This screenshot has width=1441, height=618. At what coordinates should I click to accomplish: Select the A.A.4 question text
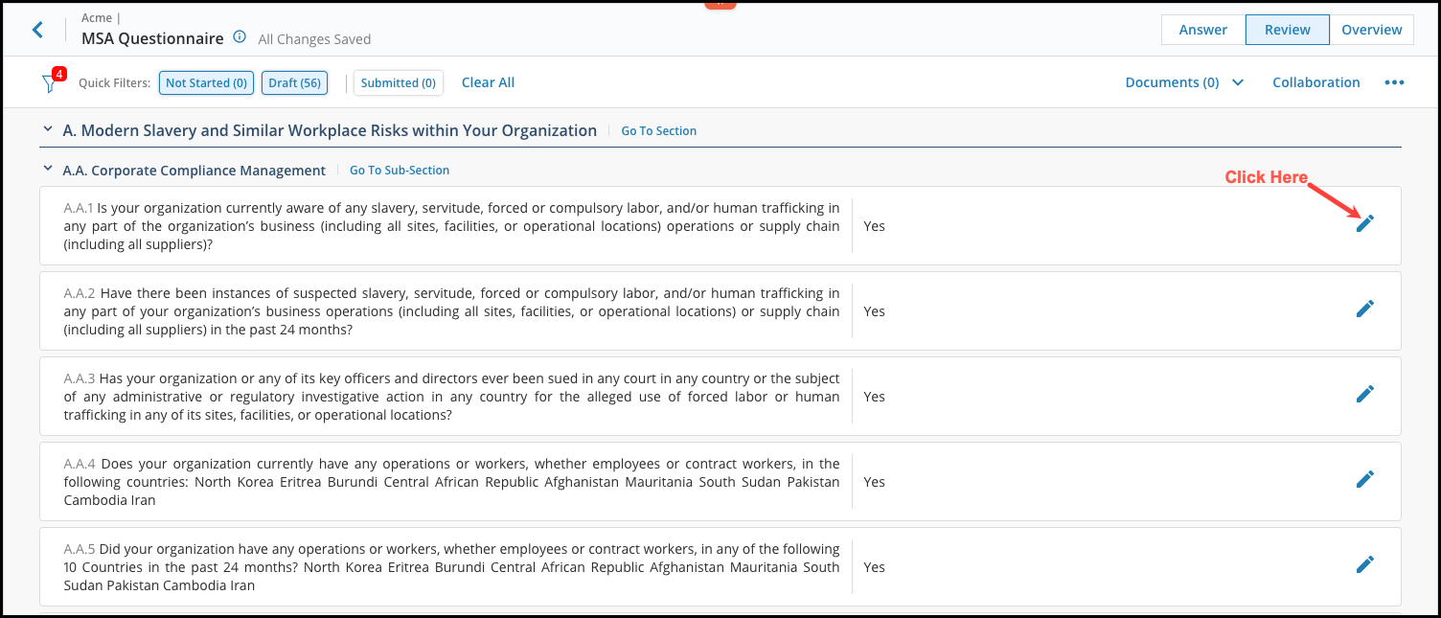[452, 482]
